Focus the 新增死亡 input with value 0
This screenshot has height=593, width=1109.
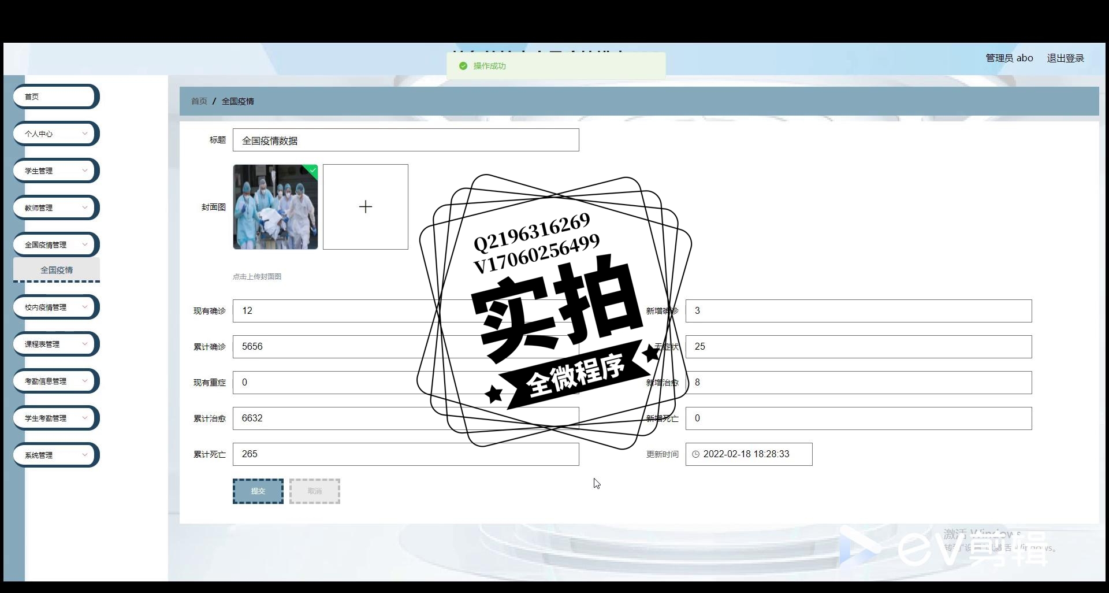pos(859,418)
